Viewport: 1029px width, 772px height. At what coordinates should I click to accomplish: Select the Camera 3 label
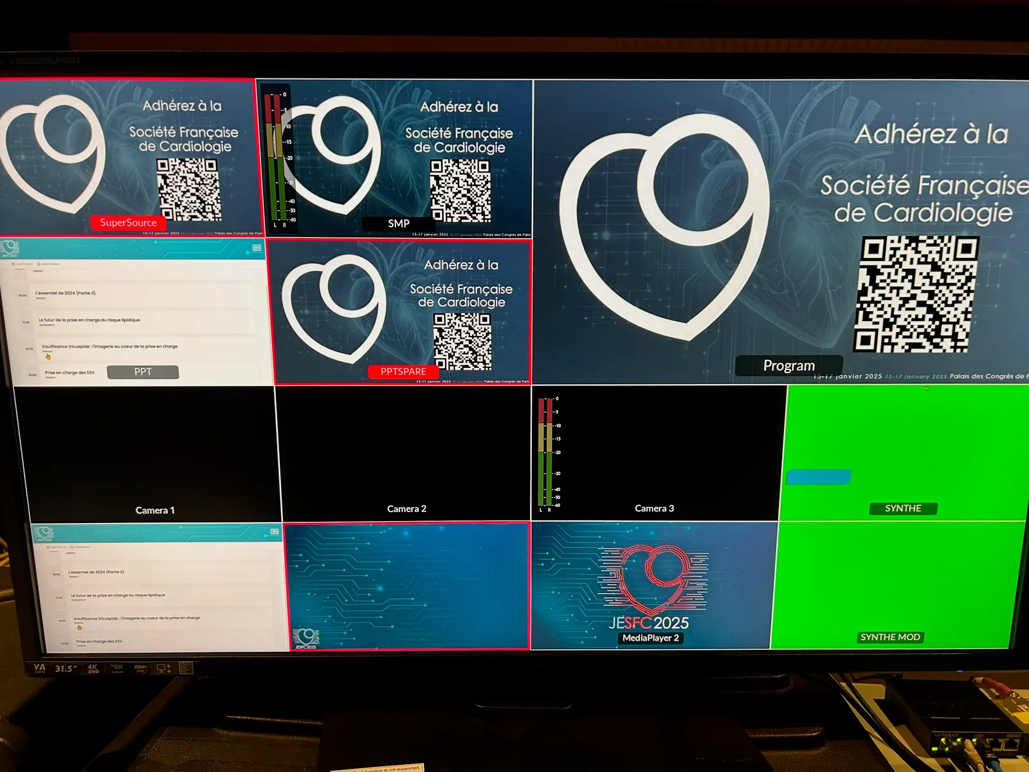click(654, 508)
